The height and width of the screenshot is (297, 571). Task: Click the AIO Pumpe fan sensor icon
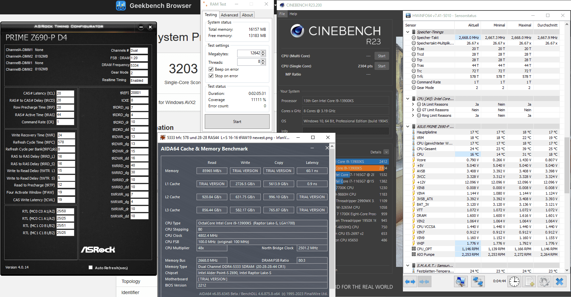[x=414, y=254]
